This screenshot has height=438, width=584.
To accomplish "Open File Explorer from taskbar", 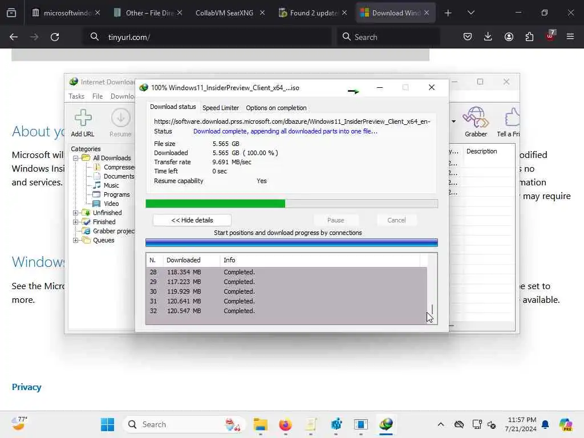I will coord(260,424).
